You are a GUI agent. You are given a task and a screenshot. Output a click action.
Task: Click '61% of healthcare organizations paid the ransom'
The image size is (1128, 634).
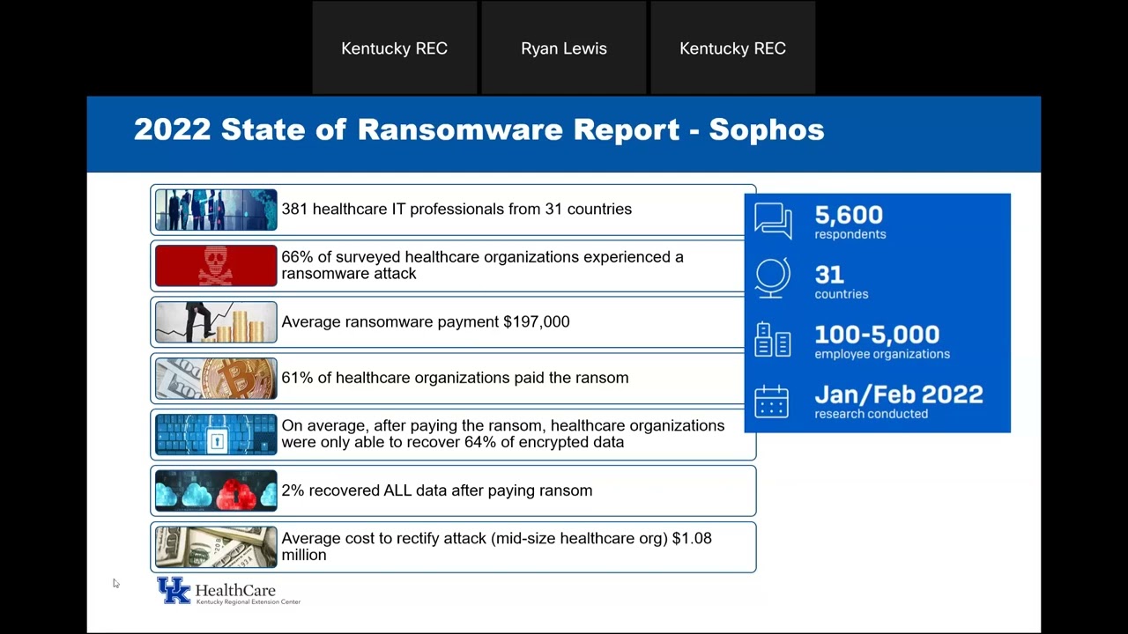click(455, 378)
